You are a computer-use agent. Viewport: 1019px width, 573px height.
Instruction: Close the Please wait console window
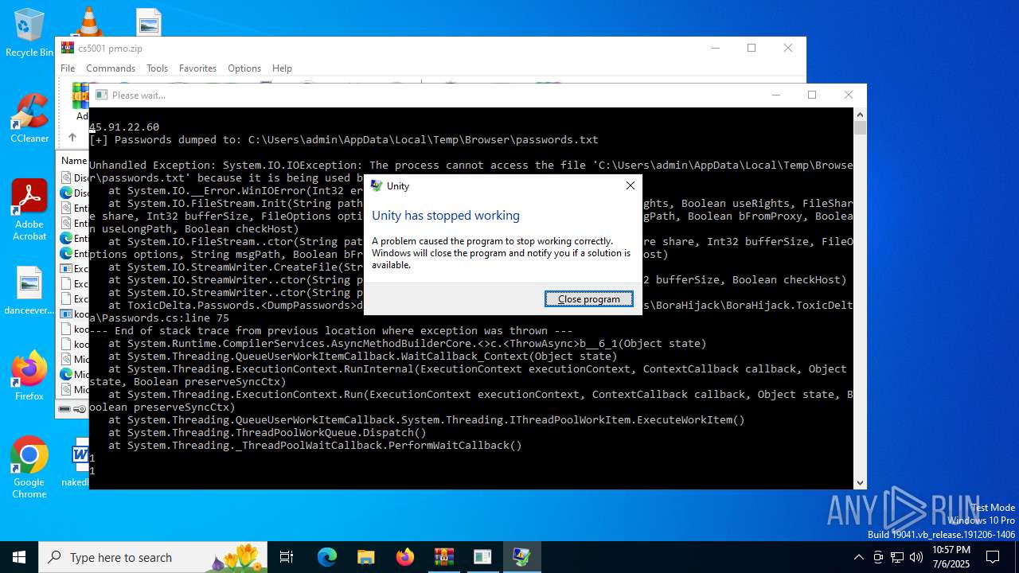(x=849, y=95)
